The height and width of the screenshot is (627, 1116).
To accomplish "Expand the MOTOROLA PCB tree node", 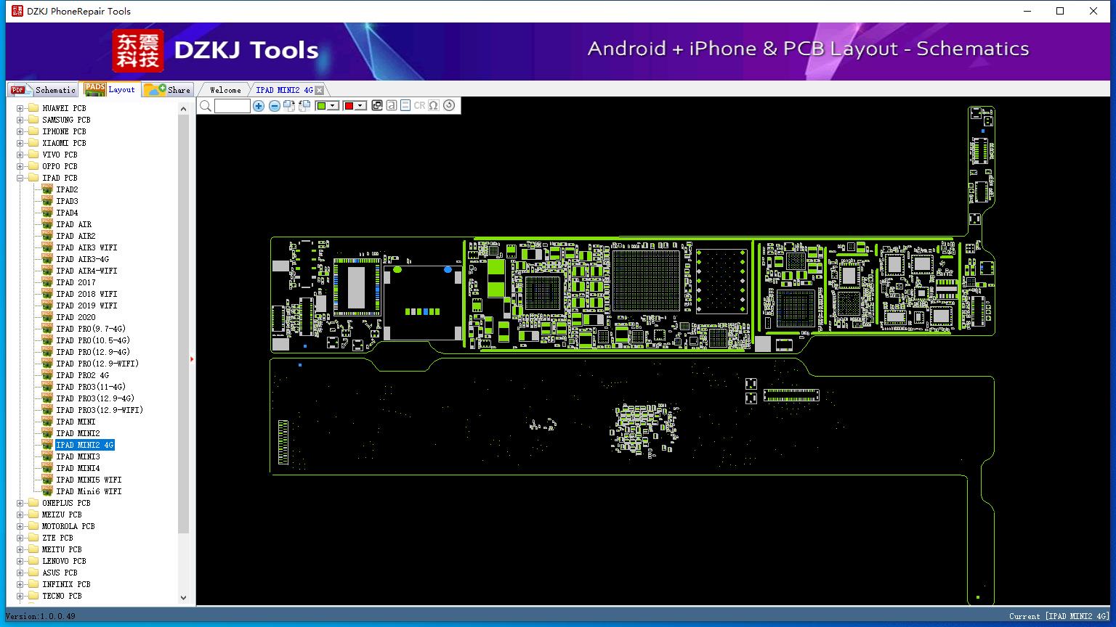I will (20, 526).
